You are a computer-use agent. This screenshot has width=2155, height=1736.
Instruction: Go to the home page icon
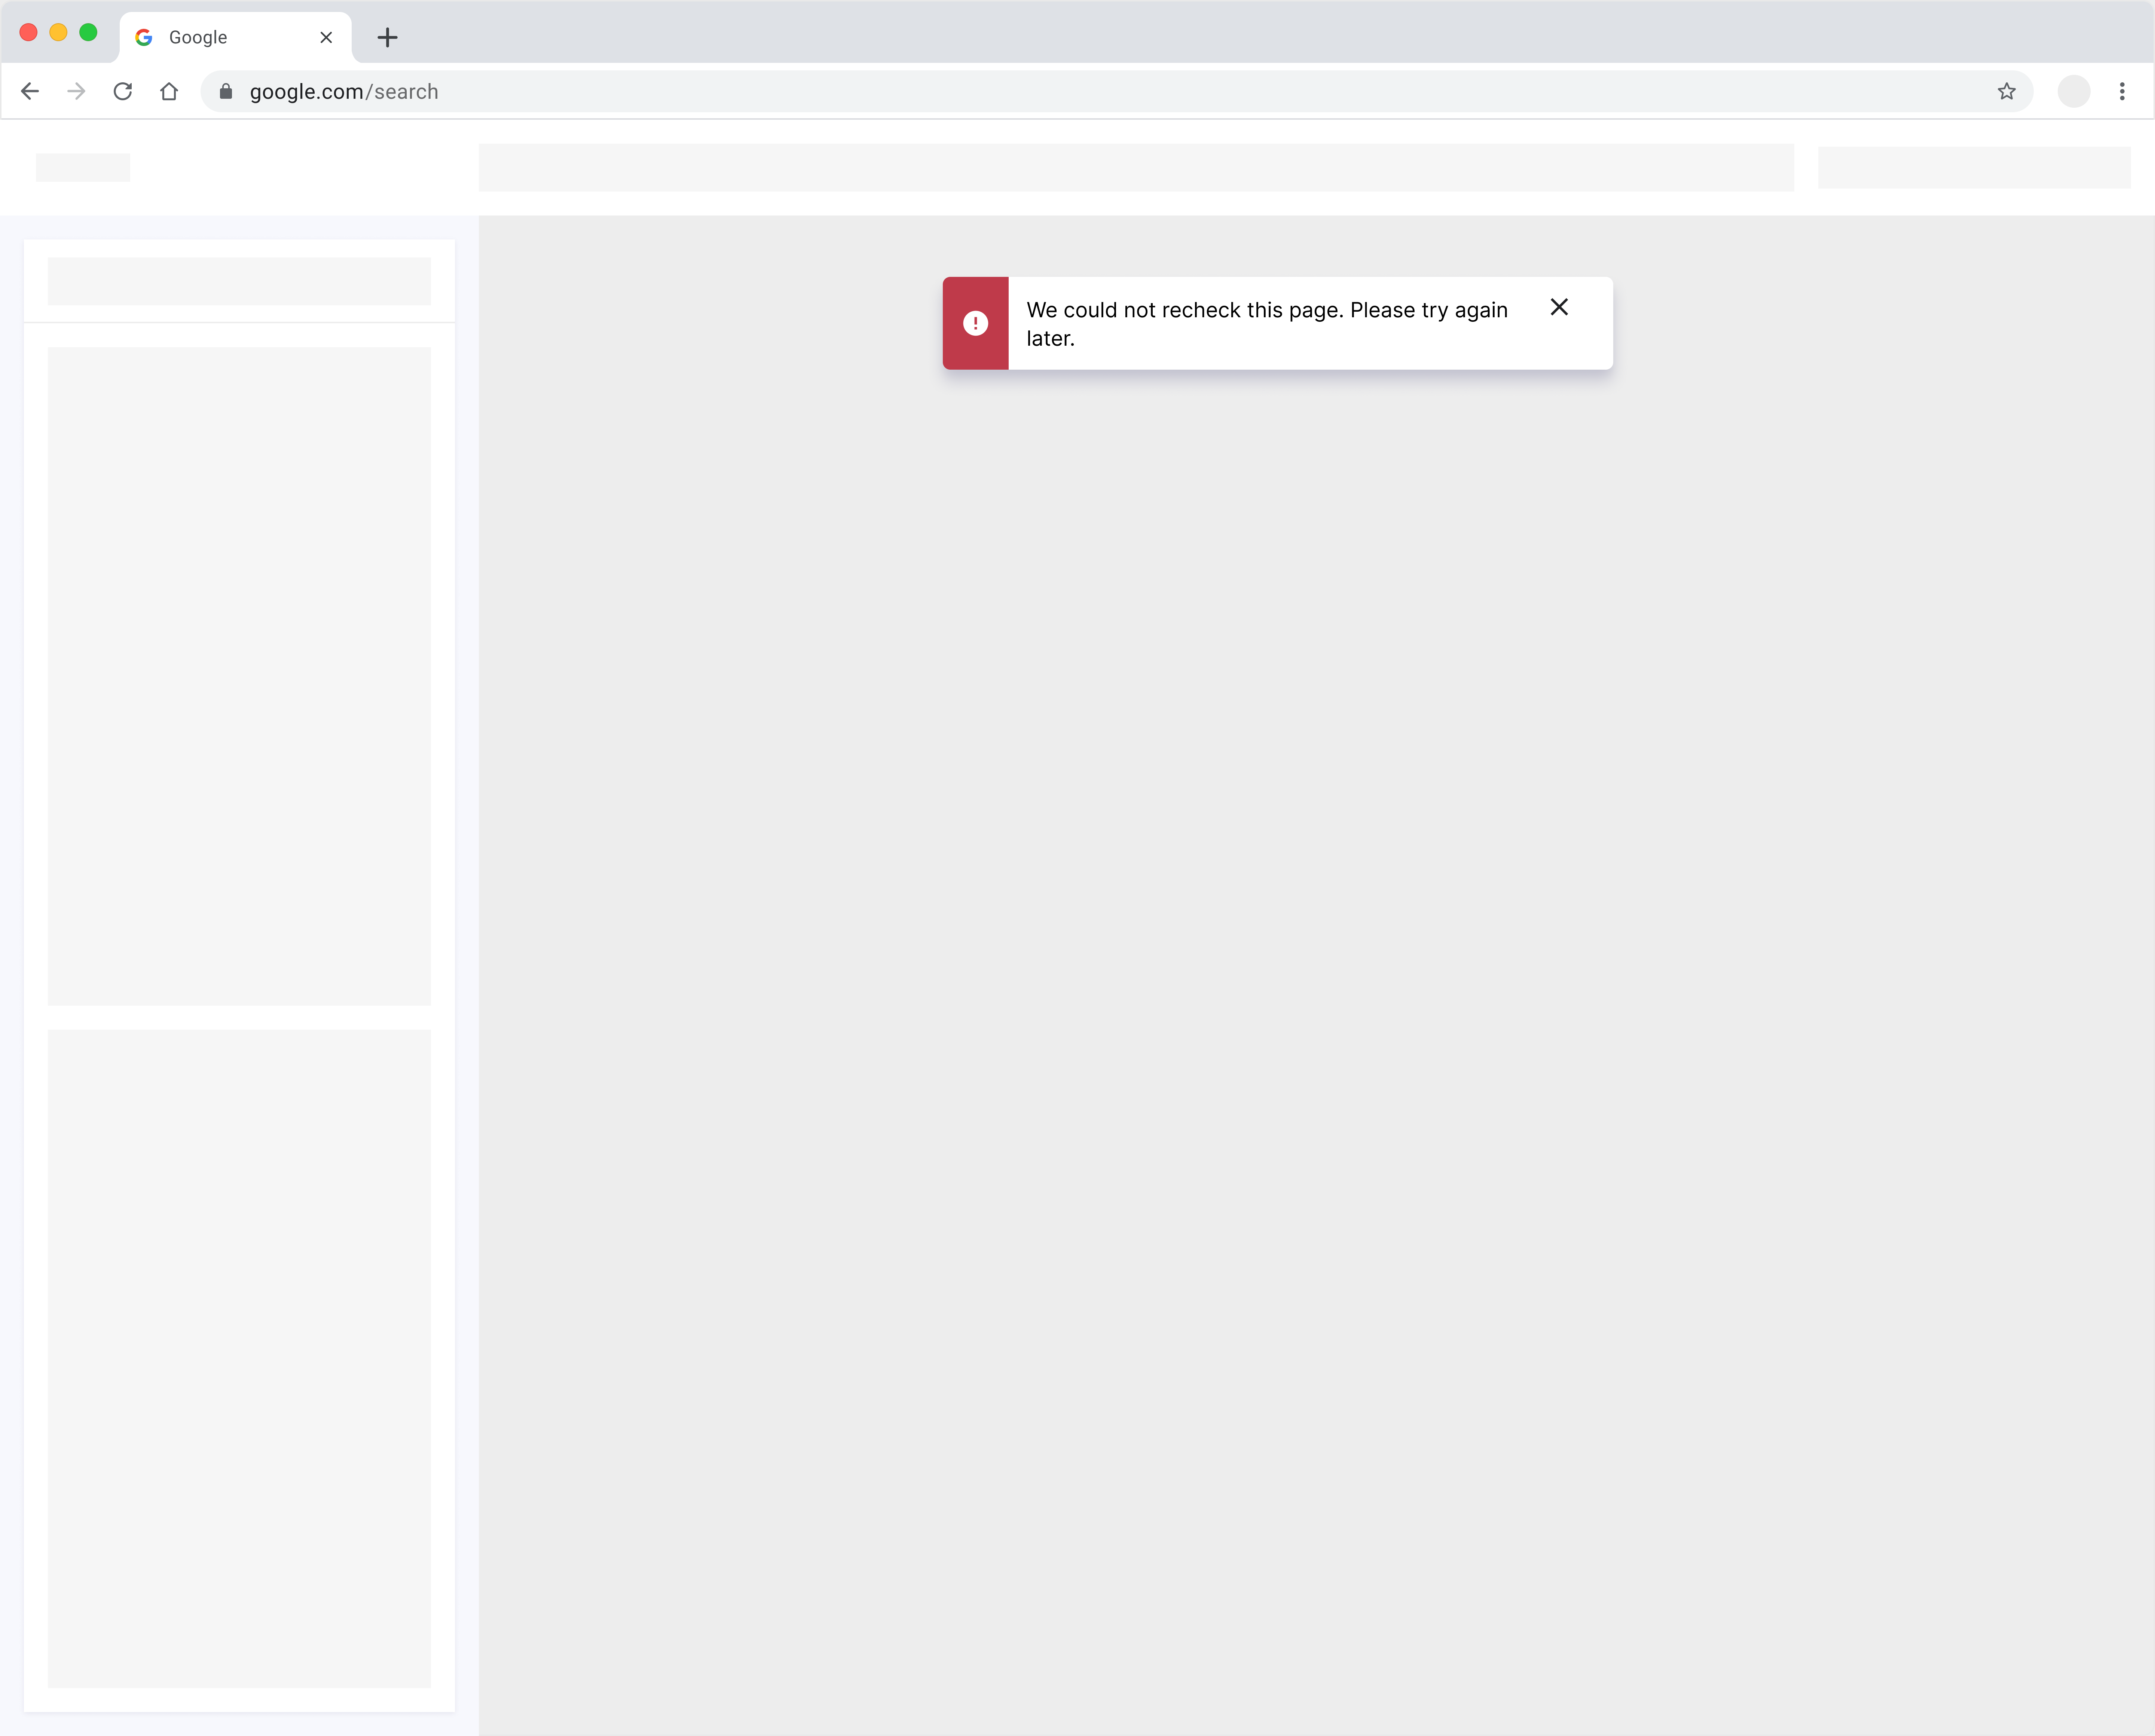tap(169, 91)
